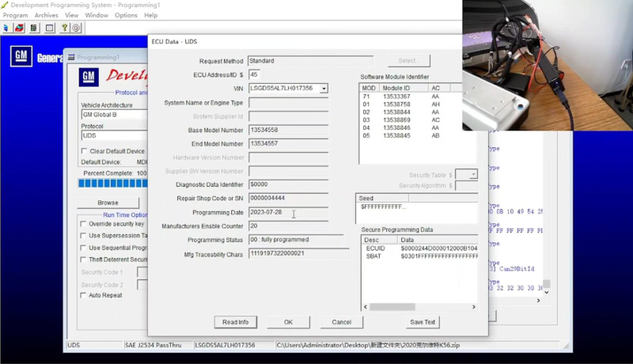Click the yellow question mark help icon

point(64,28)
